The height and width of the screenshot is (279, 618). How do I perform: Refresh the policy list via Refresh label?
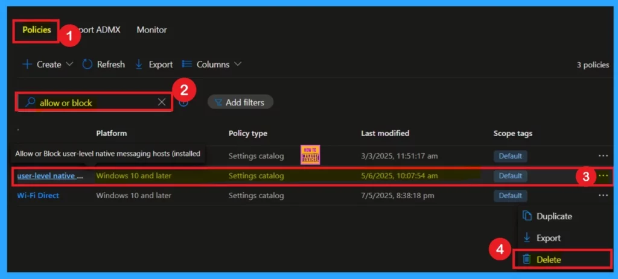[x=111, y=64]
